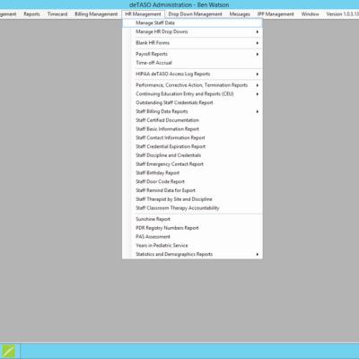Viewport: 359px width, 359px height.
Task: Select Time-off Accrual menu entry
Action: click(192, 63)
